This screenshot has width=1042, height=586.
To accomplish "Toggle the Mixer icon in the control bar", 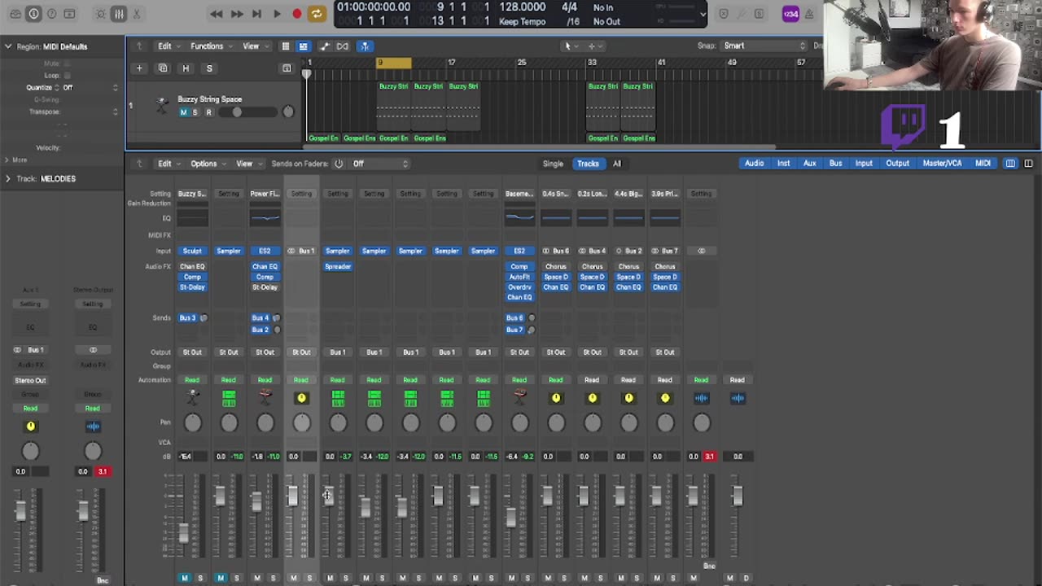I will [118, 14].
